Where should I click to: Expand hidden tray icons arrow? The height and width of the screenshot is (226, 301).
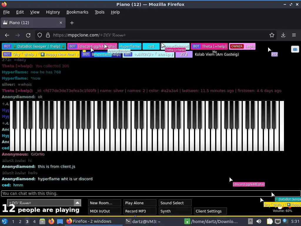(250, 221)
